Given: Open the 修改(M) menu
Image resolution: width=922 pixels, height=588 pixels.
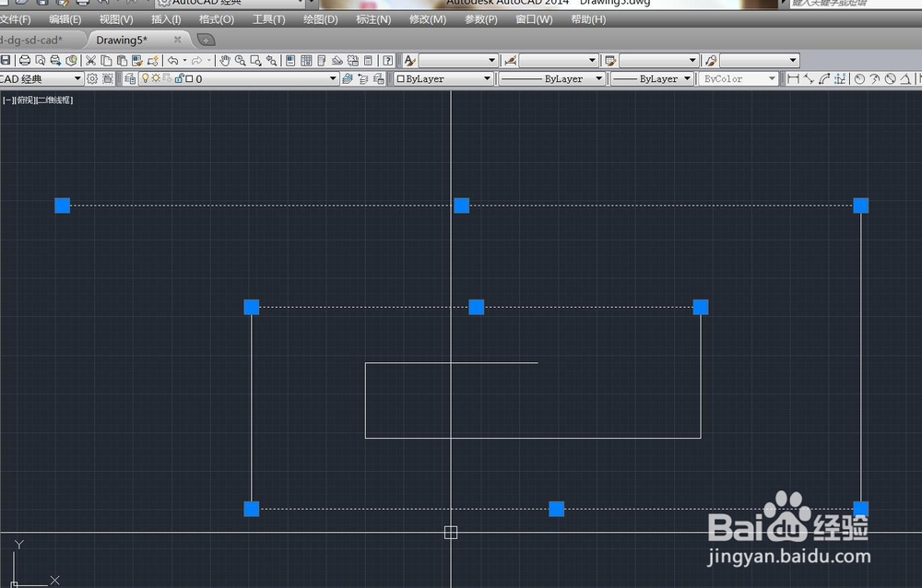Looking at the screenshot, I should tap(428, 19).
